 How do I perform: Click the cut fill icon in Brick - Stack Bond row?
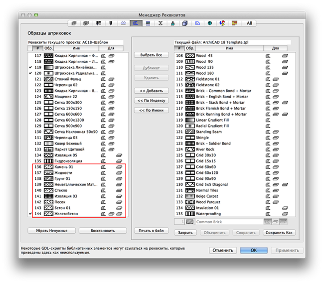[285, 103]
